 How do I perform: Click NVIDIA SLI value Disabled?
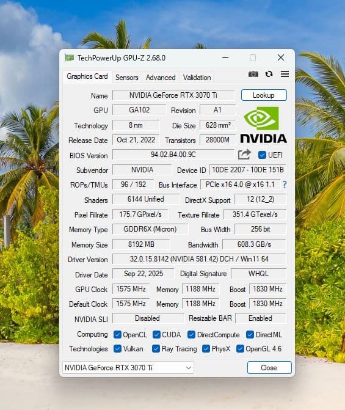click(148, 318)
